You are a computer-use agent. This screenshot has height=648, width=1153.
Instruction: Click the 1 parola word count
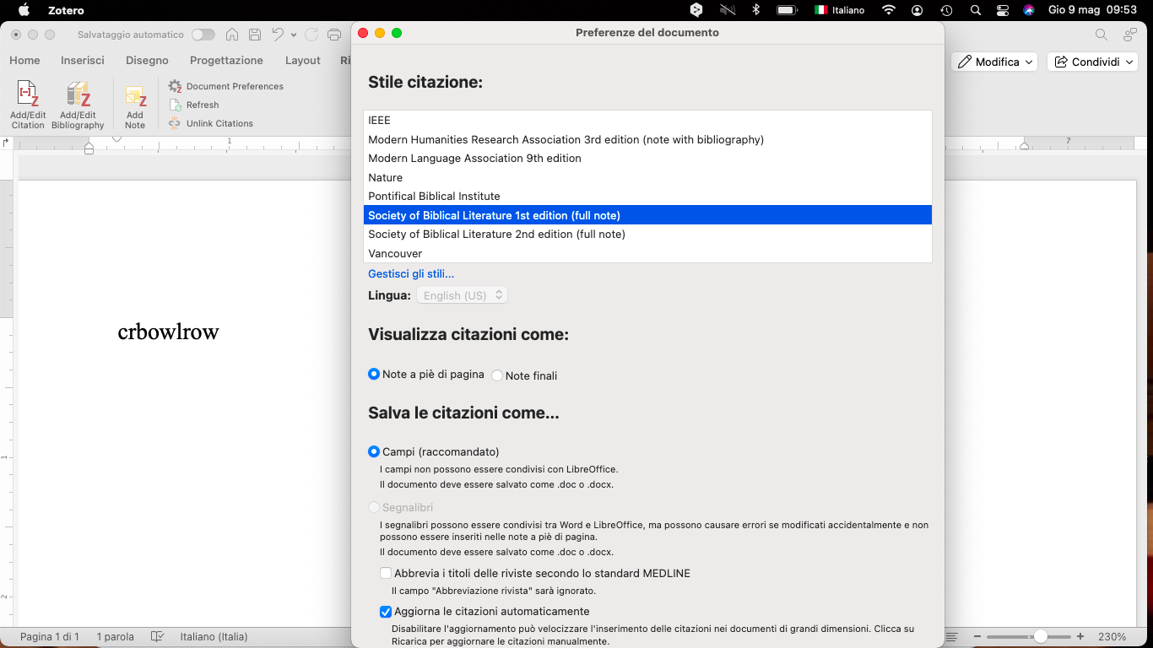pyautogui.click(x=115, y=637)
